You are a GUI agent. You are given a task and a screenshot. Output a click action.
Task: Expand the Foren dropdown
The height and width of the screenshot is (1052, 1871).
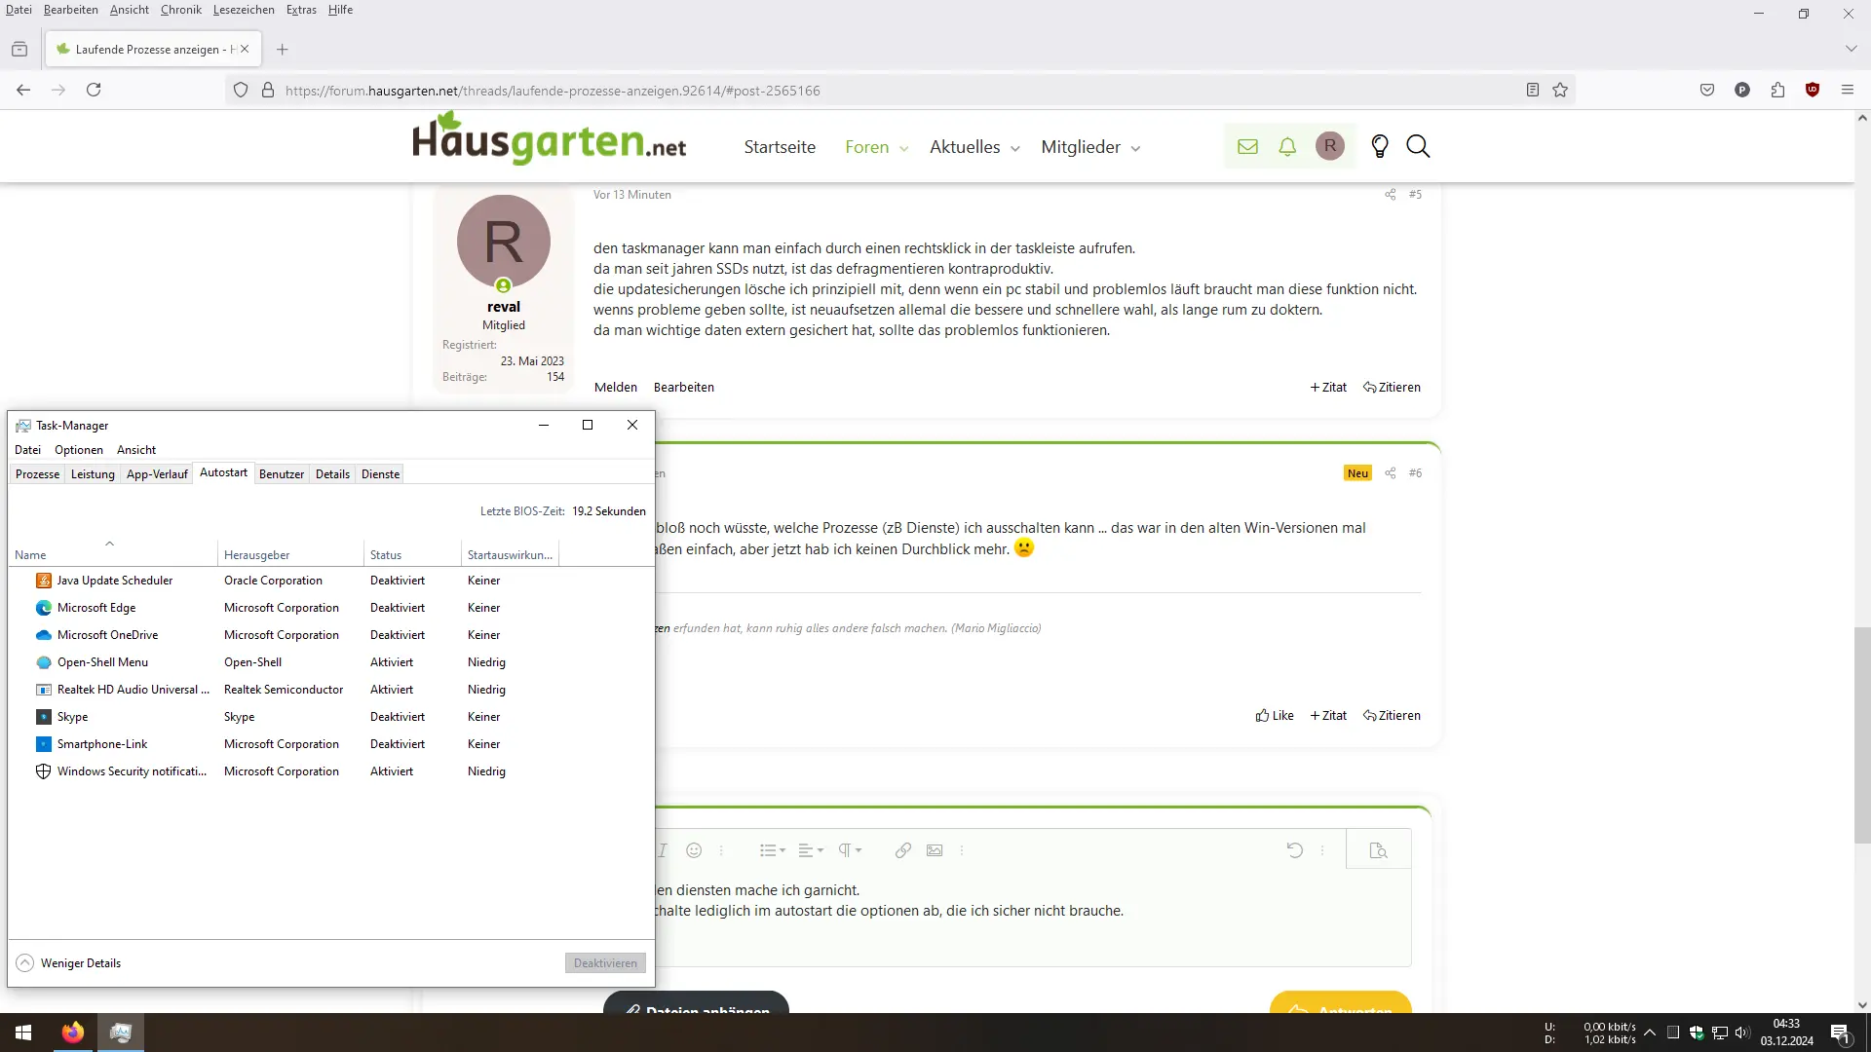click(903, 148)
